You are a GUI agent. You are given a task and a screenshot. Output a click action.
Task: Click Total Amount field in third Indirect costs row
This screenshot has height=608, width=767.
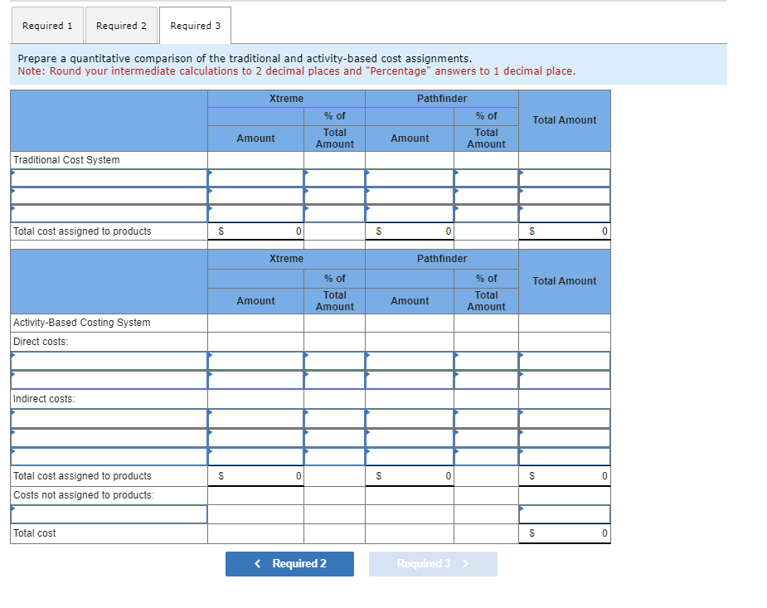pos(565,456)
